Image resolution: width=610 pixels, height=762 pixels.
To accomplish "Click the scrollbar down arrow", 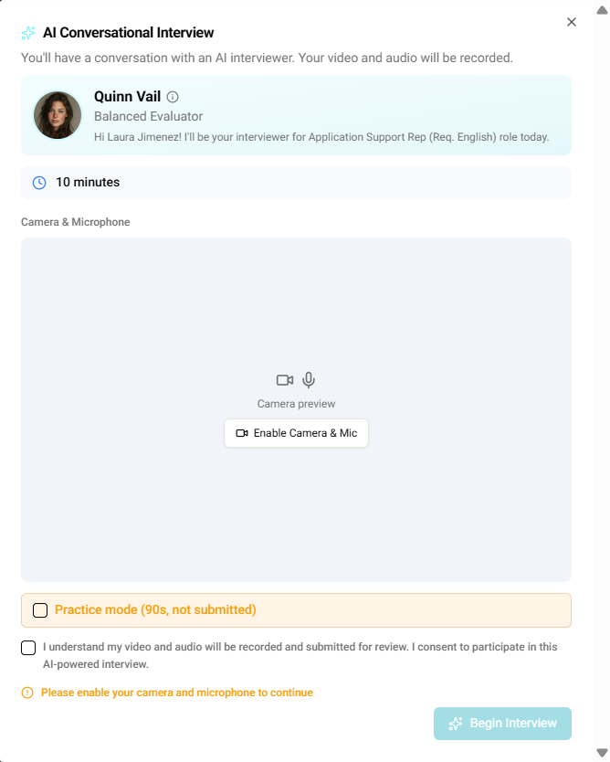I will click(x=601, y=752).
